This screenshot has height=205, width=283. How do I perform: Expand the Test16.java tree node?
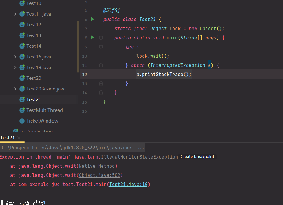pyautogui.click(x=15, y=57)
